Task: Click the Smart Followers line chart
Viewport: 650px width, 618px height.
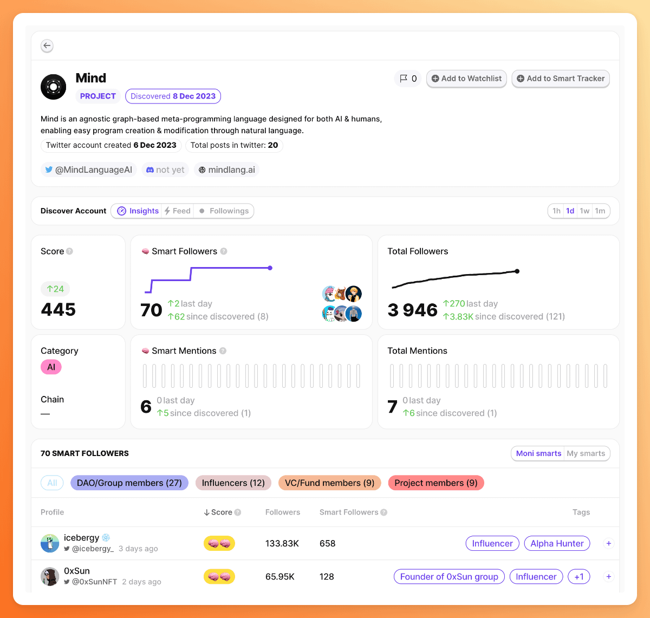Action: click(209, 279)
